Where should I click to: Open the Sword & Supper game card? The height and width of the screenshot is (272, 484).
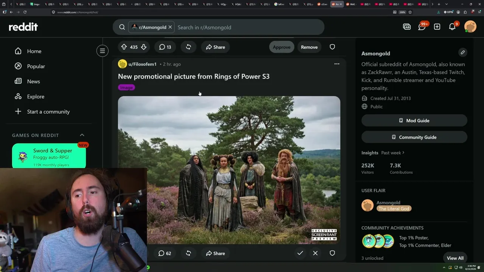(x=49, y=155)
